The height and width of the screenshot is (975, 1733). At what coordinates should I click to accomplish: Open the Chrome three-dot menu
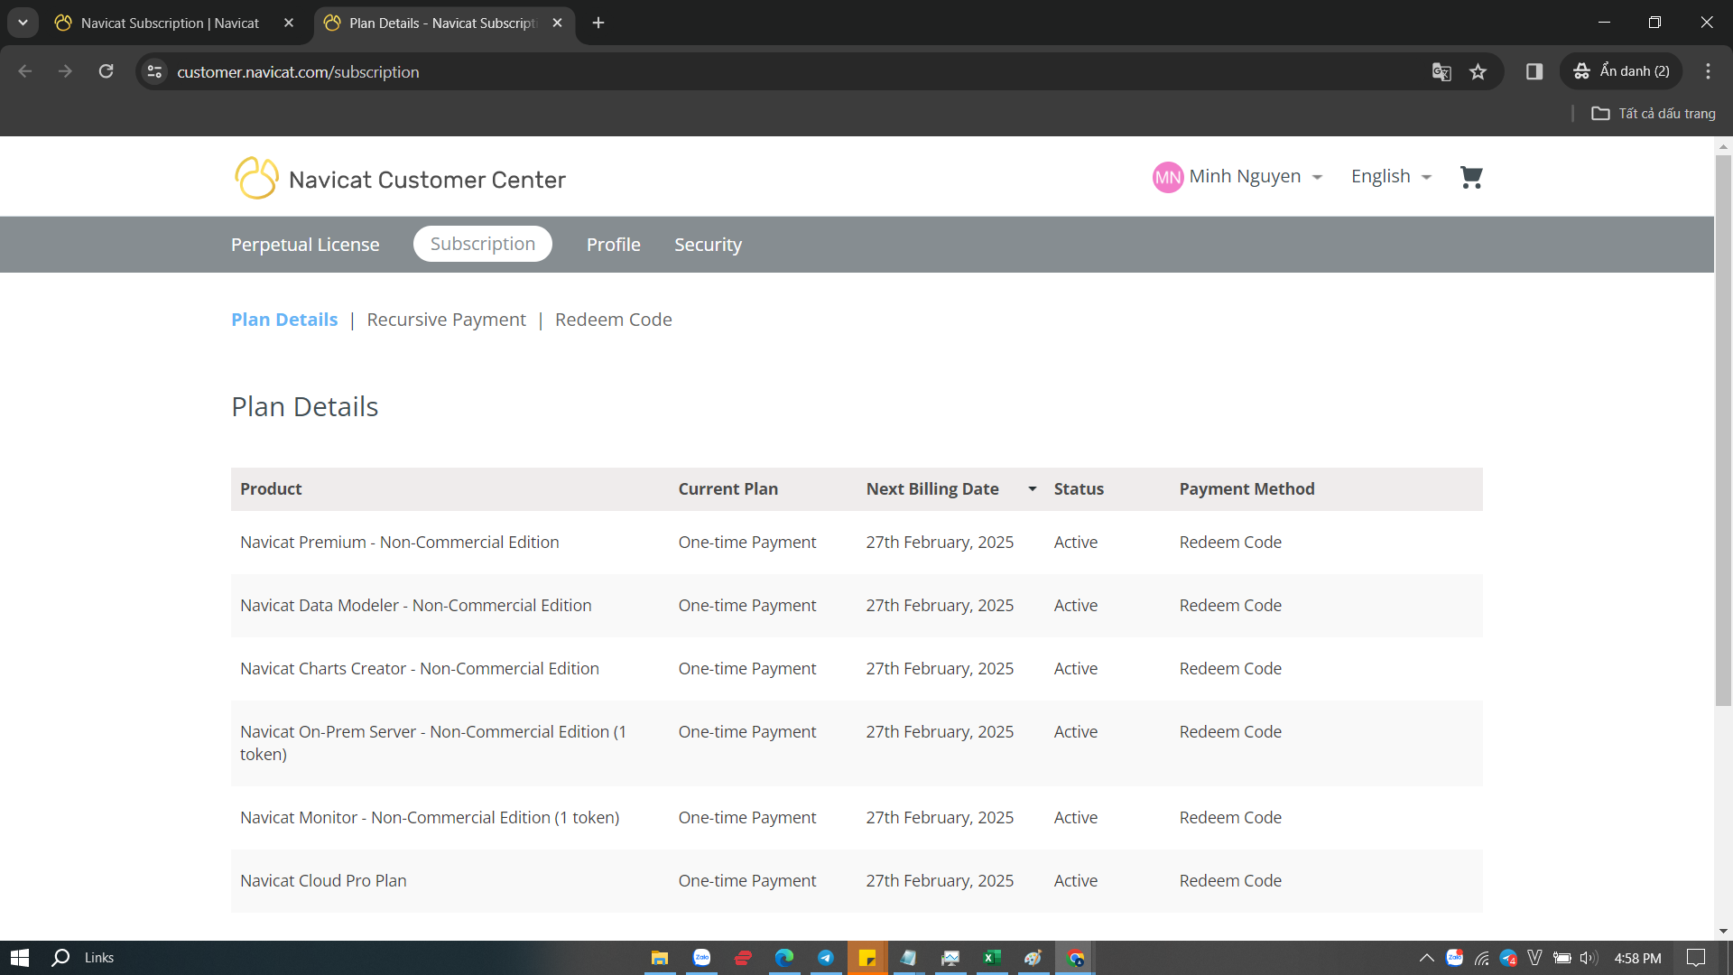[1708, 71]
